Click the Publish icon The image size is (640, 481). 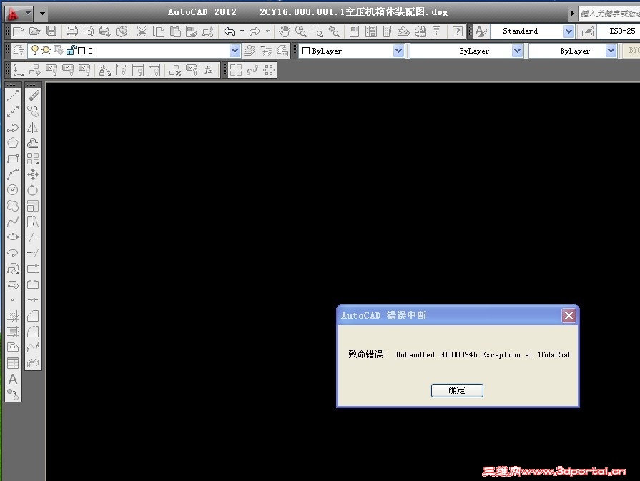(104, 31)
